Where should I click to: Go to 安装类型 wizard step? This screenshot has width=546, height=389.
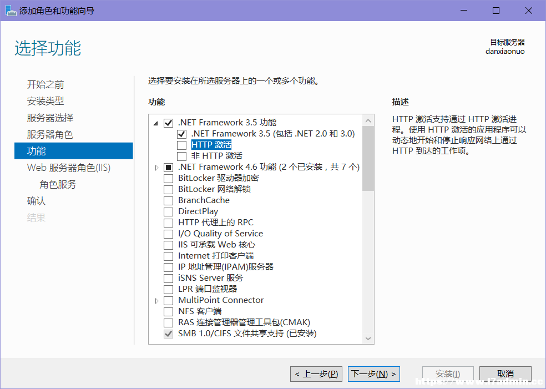pos(46,101)
